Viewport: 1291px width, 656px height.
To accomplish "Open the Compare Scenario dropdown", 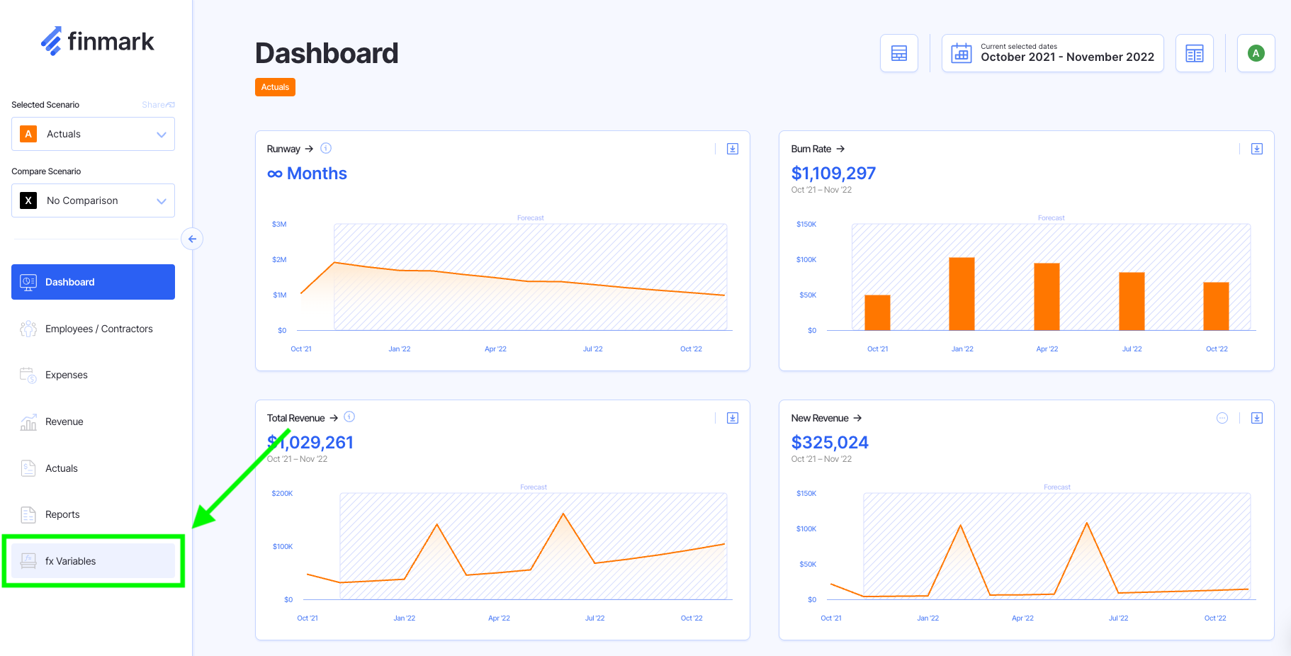I will [93, 200].
